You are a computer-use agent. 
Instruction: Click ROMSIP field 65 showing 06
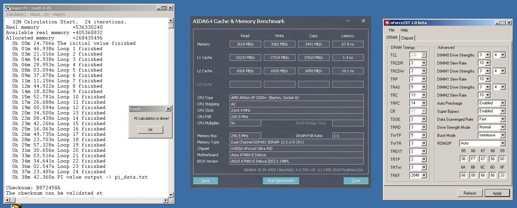click(463, 159)
